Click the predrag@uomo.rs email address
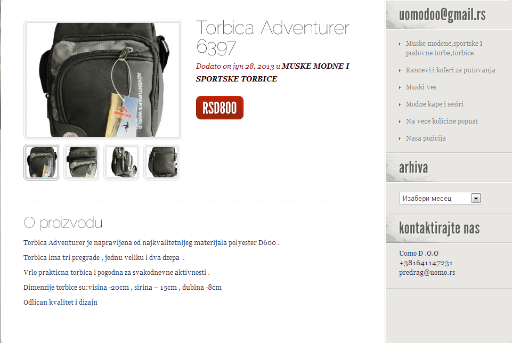The image size is (512, 343). [427, 273]
